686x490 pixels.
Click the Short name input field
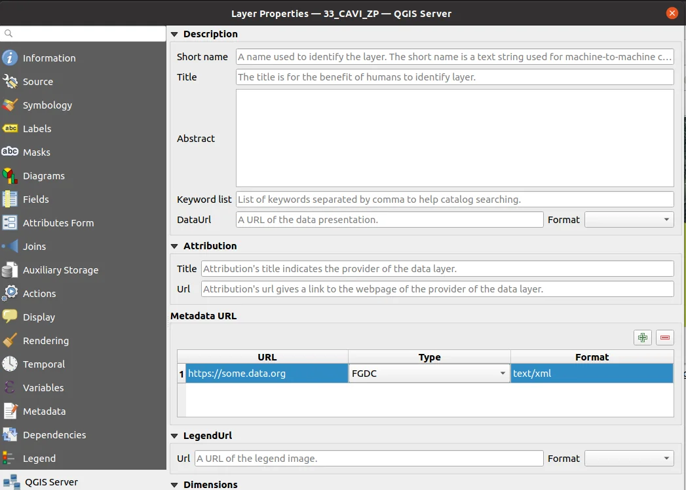click(454, 57)
